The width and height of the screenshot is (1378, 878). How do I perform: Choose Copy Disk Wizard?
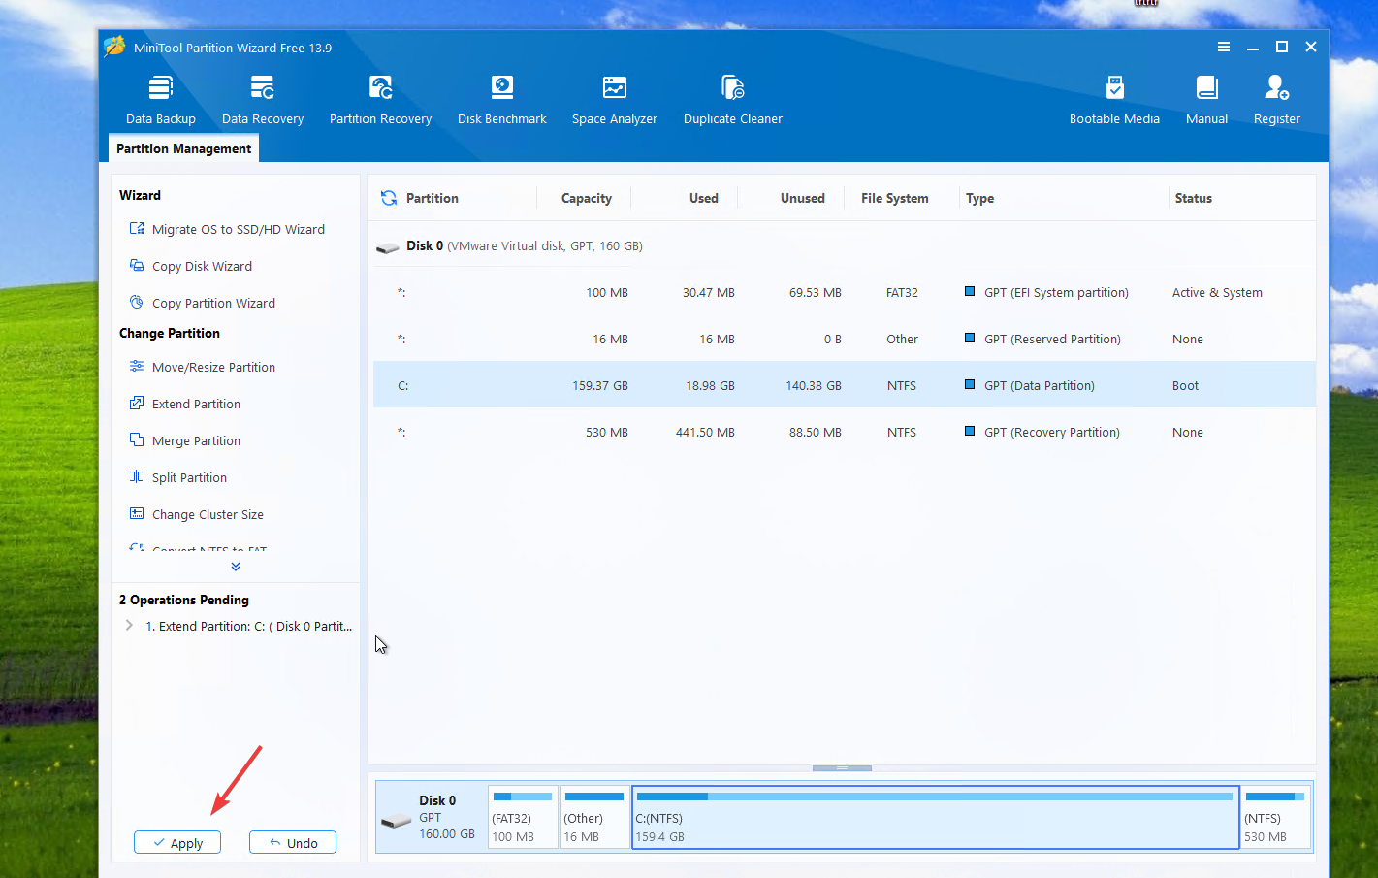pyautogui.click(x=202, y=266)
